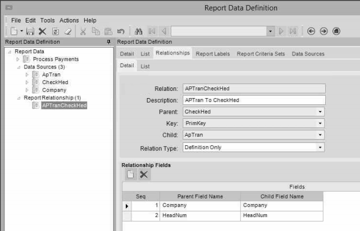Select CheckHed data source in tree

click(x=55, y=82)
